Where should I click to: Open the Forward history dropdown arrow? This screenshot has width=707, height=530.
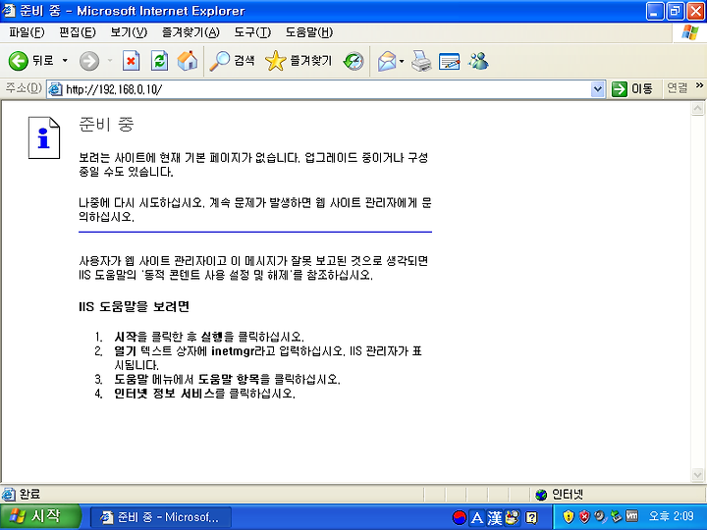110,61
